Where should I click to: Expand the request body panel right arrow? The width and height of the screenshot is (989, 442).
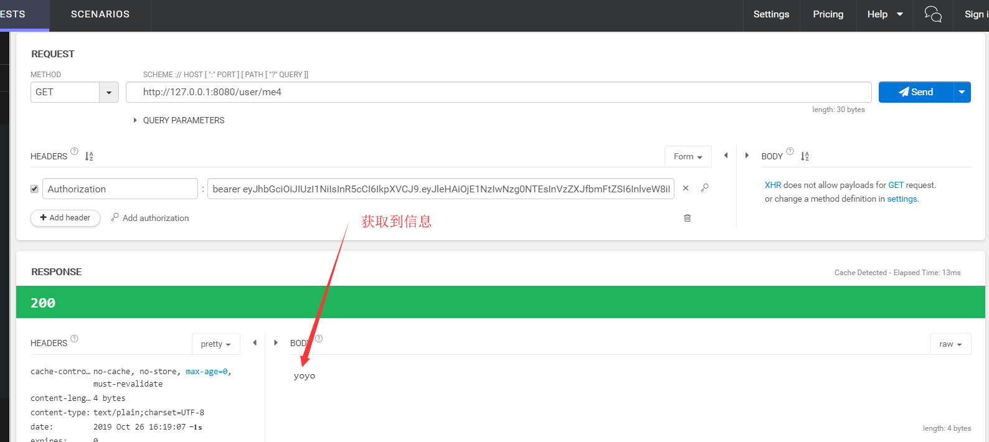coord(747,156)
